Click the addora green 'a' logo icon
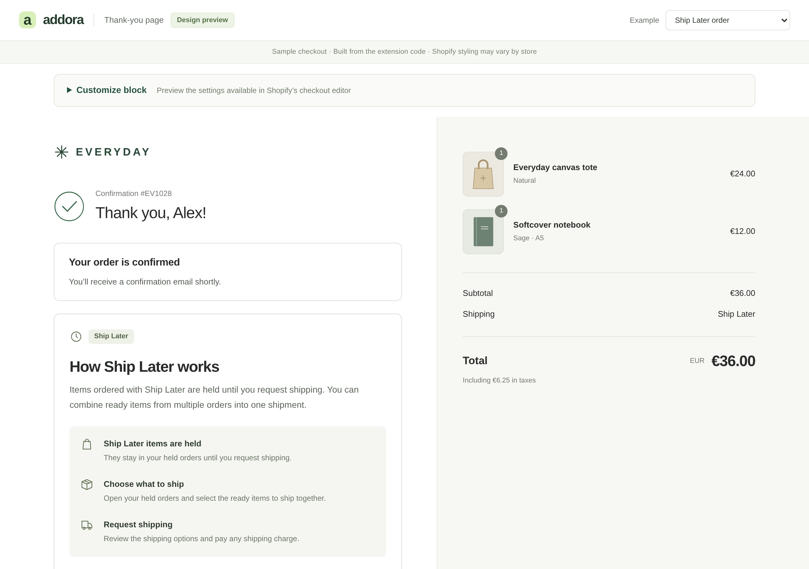This screenshot has height=569, width=809. 27,20
